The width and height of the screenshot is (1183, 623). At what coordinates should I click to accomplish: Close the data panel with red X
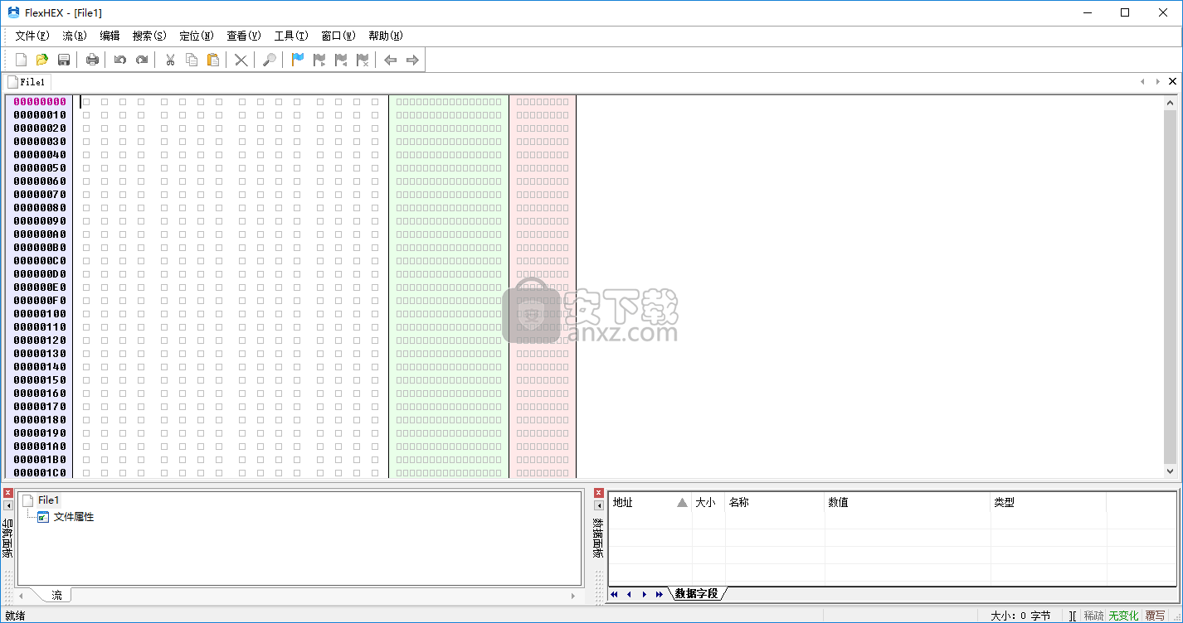coord(599,493)
